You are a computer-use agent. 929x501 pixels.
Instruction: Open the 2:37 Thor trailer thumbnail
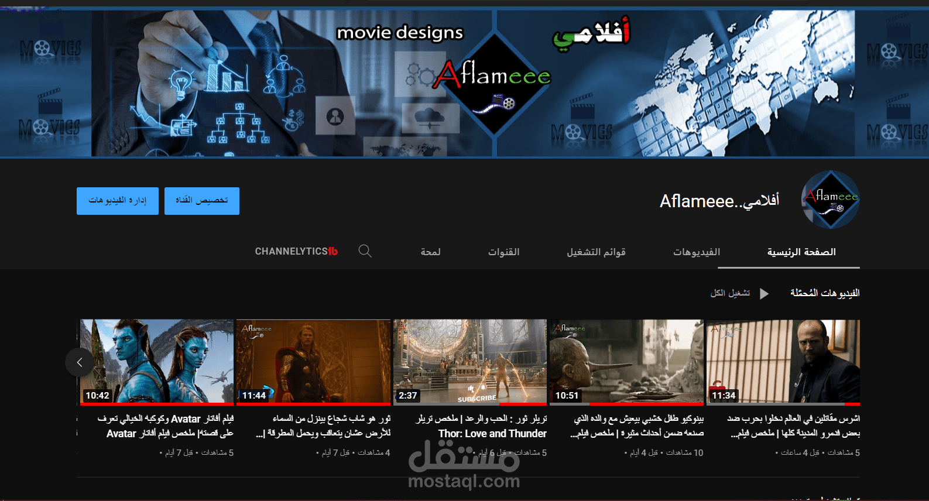coord(470,362)
